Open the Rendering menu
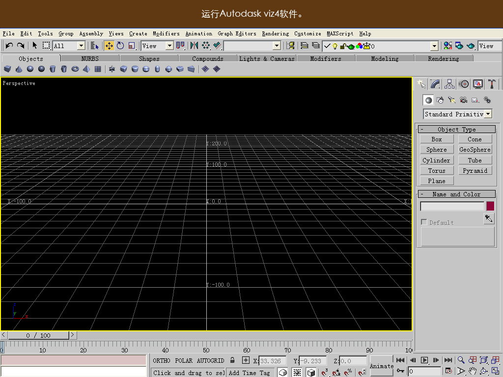The width and height of the screenshot is (503, 377). click(275, 33)
